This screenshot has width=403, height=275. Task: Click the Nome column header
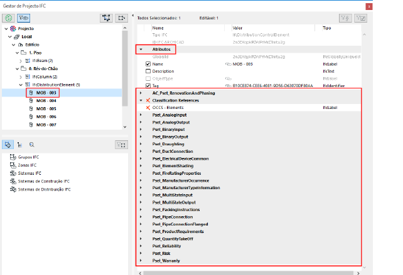pos(158,28)
